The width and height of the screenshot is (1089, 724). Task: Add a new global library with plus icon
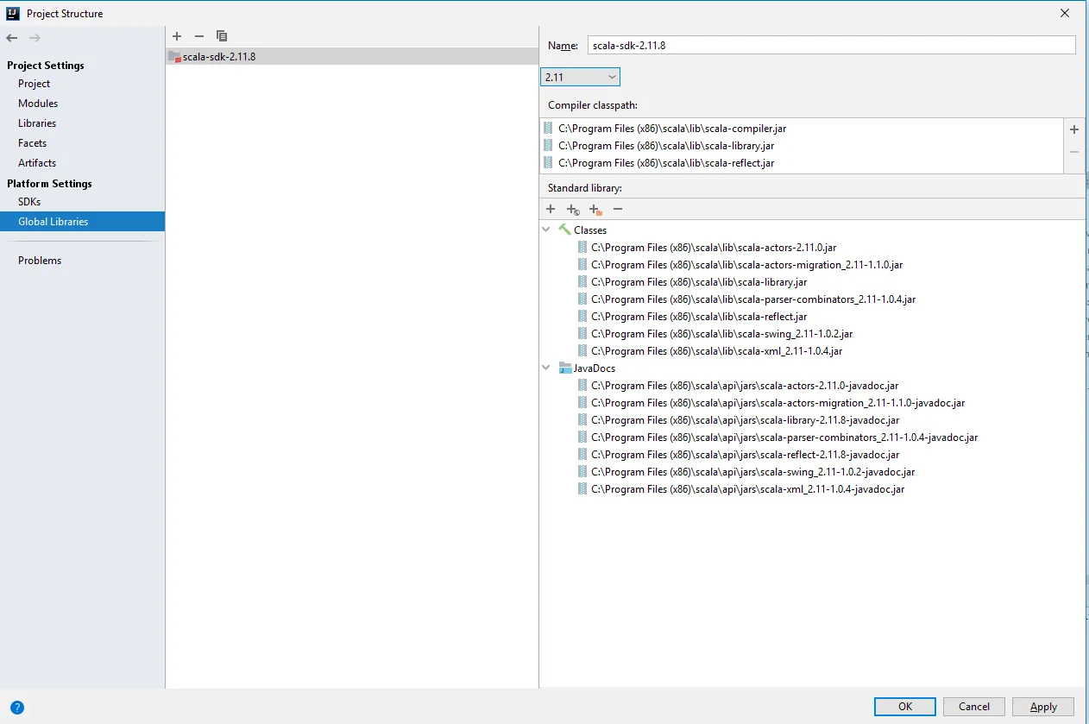click(177, 36)
